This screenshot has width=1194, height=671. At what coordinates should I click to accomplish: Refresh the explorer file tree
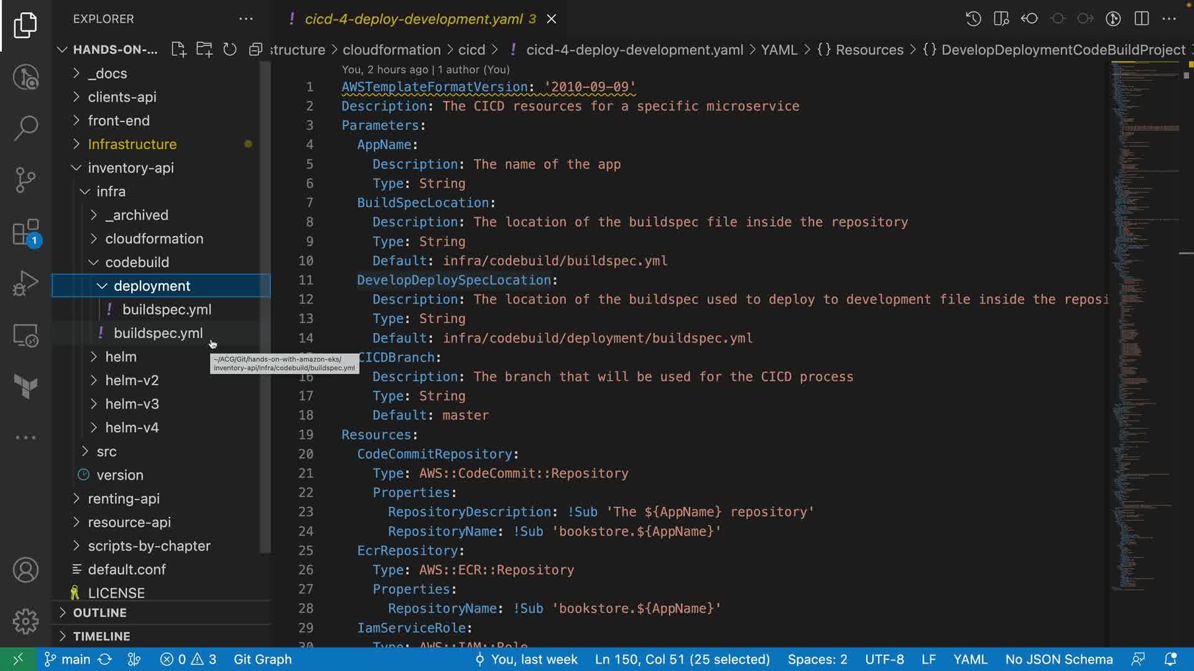[229, 50]
